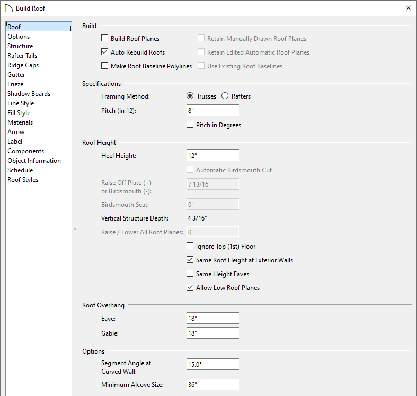The image size is (417, 396).
Task: Click the Eave overhang input field
Action: [213, 318]
